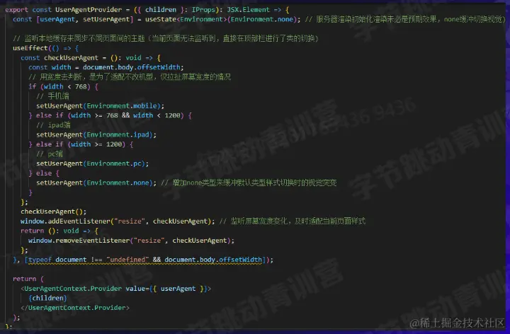The image size is (510, 334).
Task: Click the '// pc端' comment
Action: (x=49, y=154)
